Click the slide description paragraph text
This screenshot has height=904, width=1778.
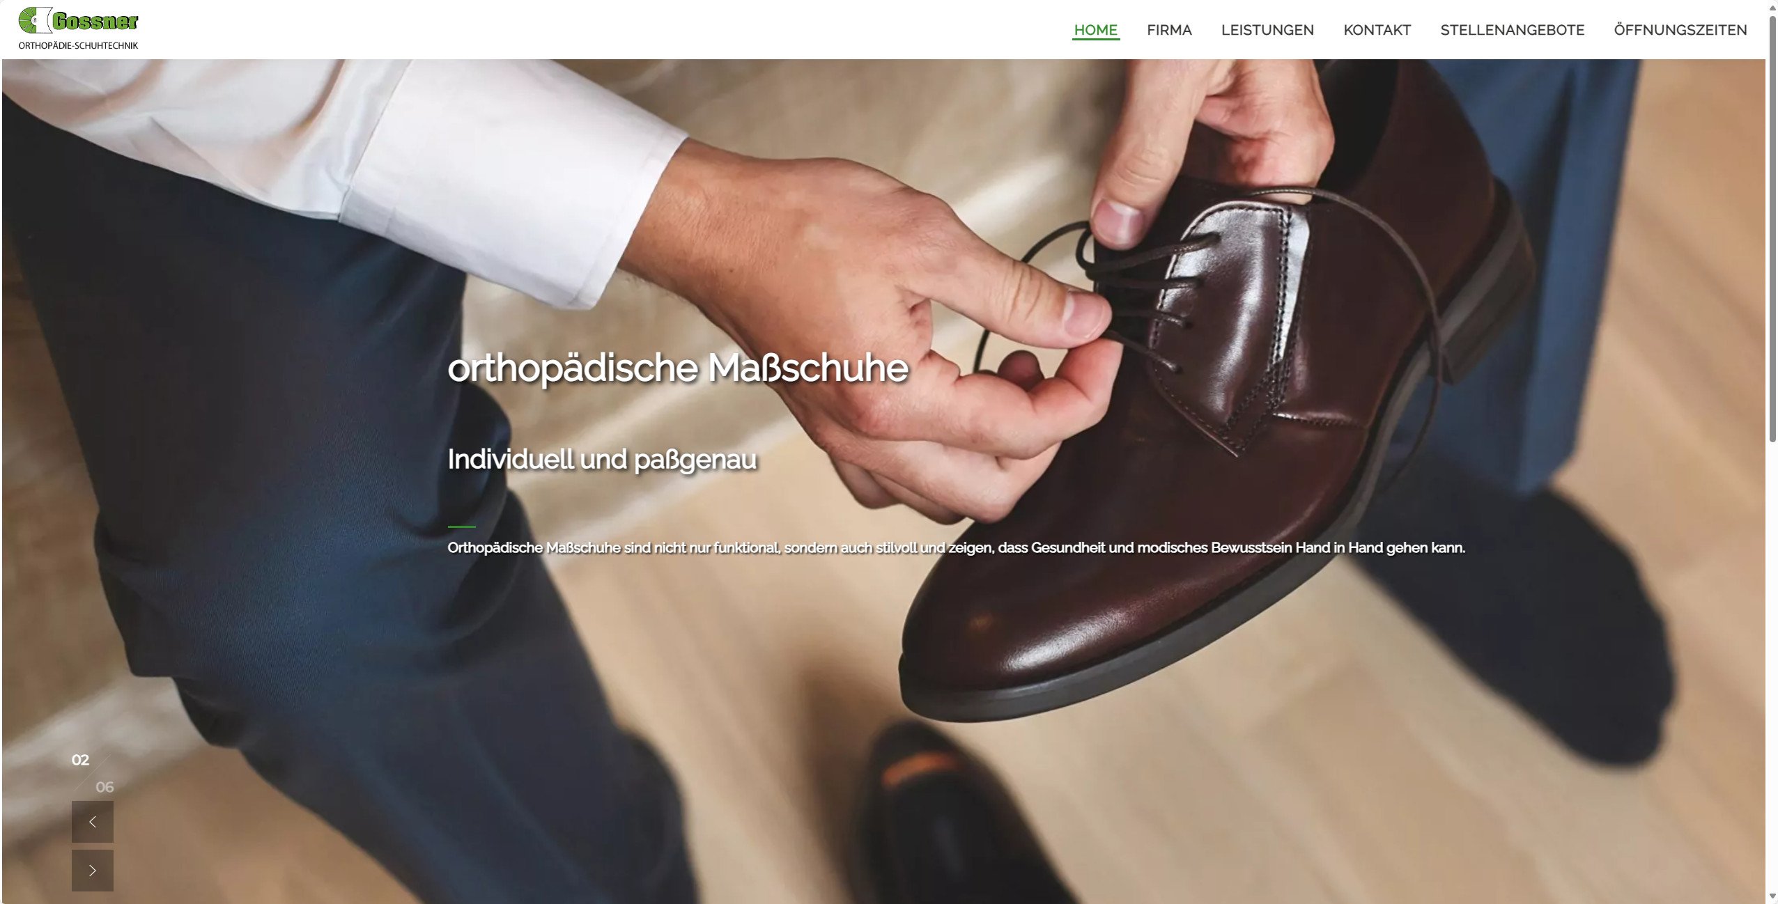point(956,548)
